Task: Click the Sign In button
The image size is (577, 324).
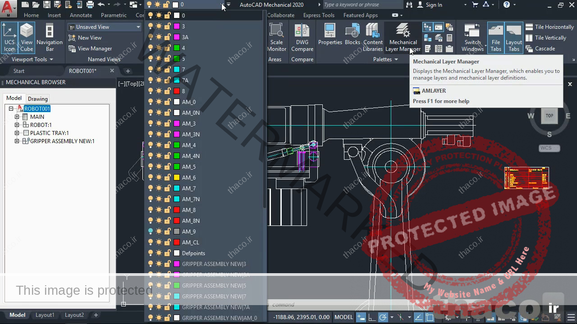Action: click(429, 5)
